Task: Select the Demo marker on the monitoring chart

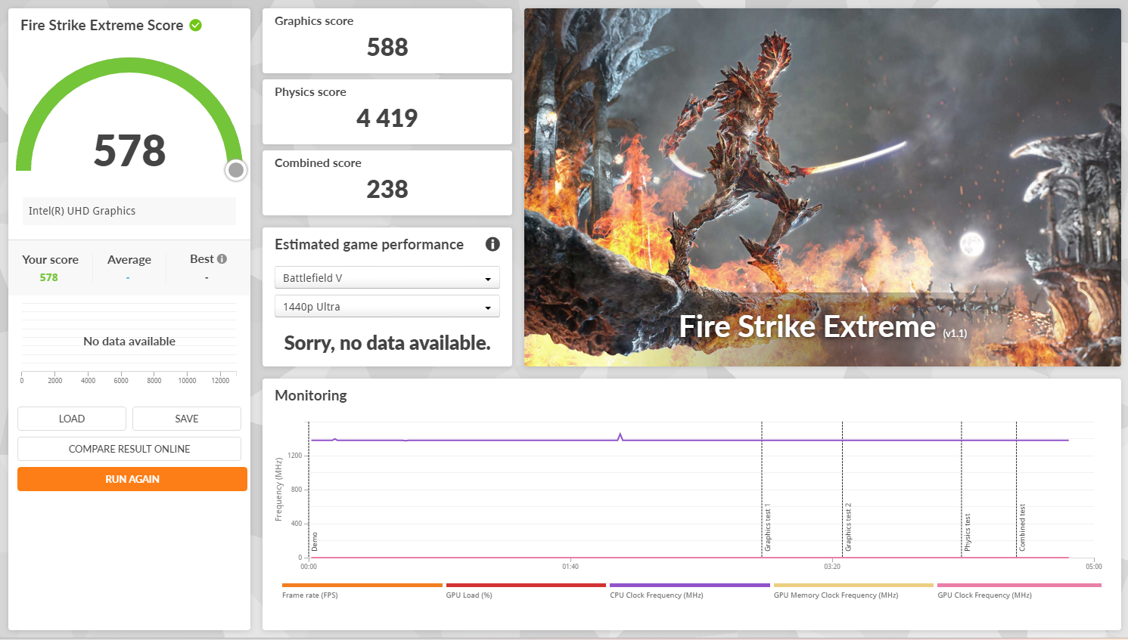Action: 315,542
